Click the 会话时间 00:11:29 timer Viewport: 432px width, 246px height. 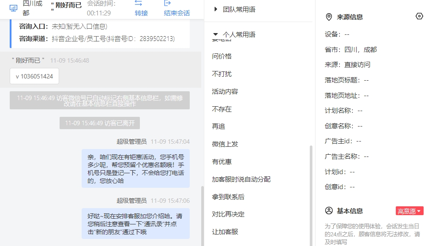tap(101, 8)
